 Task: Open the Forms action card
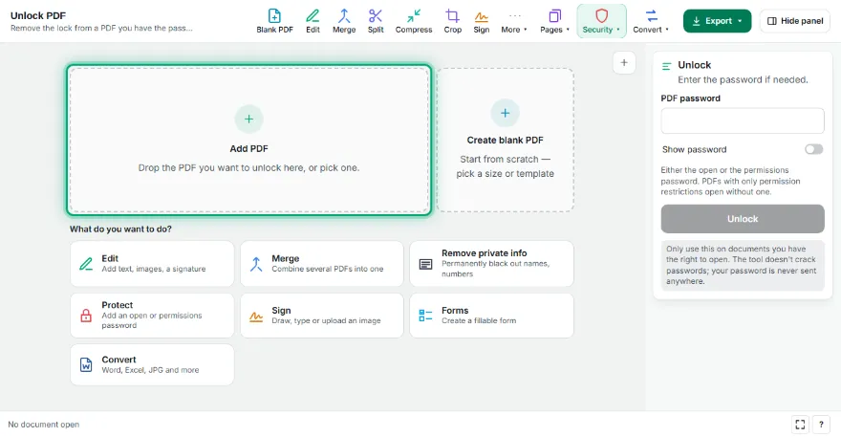492,316
